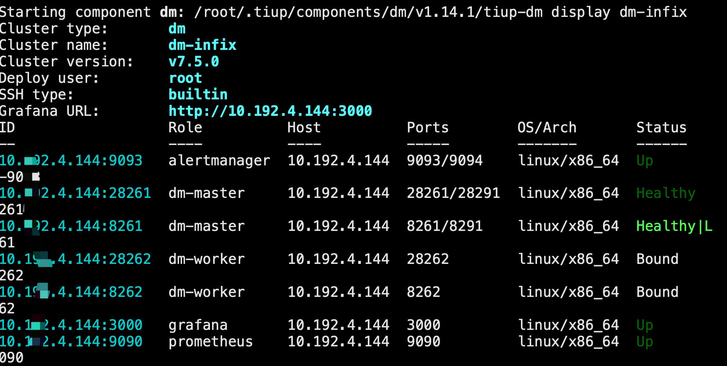Click the grafana role text
Screen dimensions: 727x366
[x=198, y=325]
